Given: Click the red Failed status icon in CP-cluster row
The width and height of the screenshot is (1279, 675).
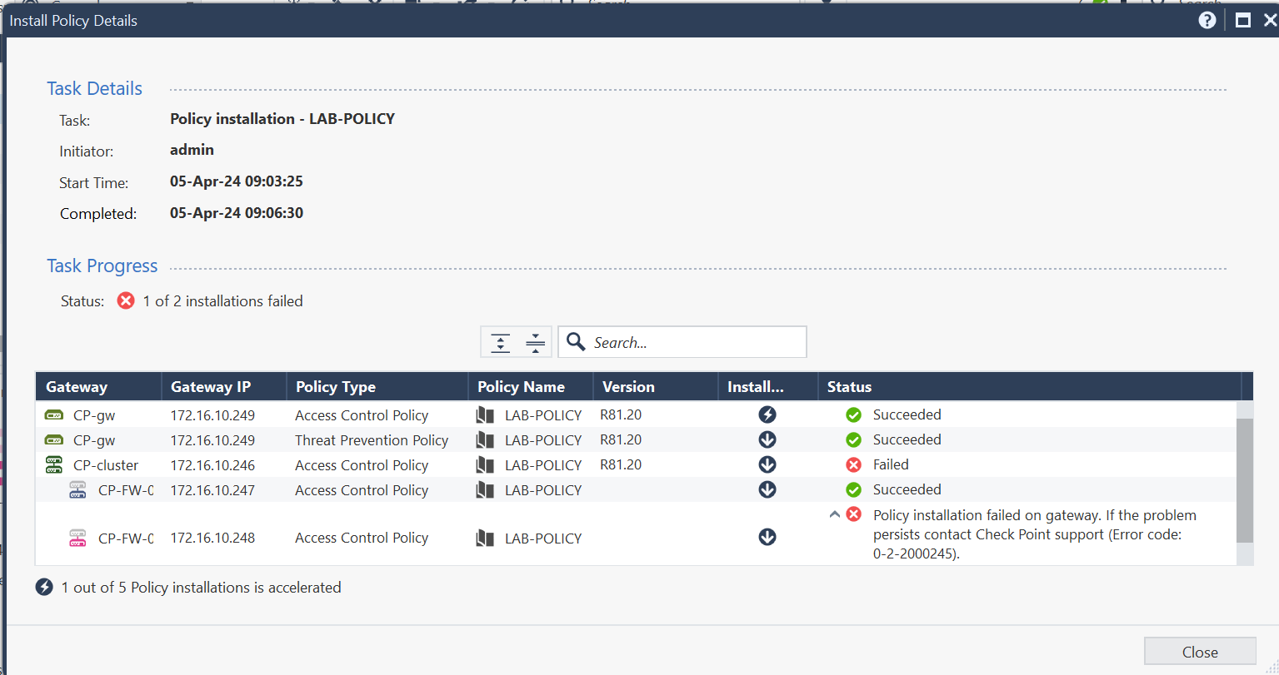Looking at the screenshot, I should [853, 464].
